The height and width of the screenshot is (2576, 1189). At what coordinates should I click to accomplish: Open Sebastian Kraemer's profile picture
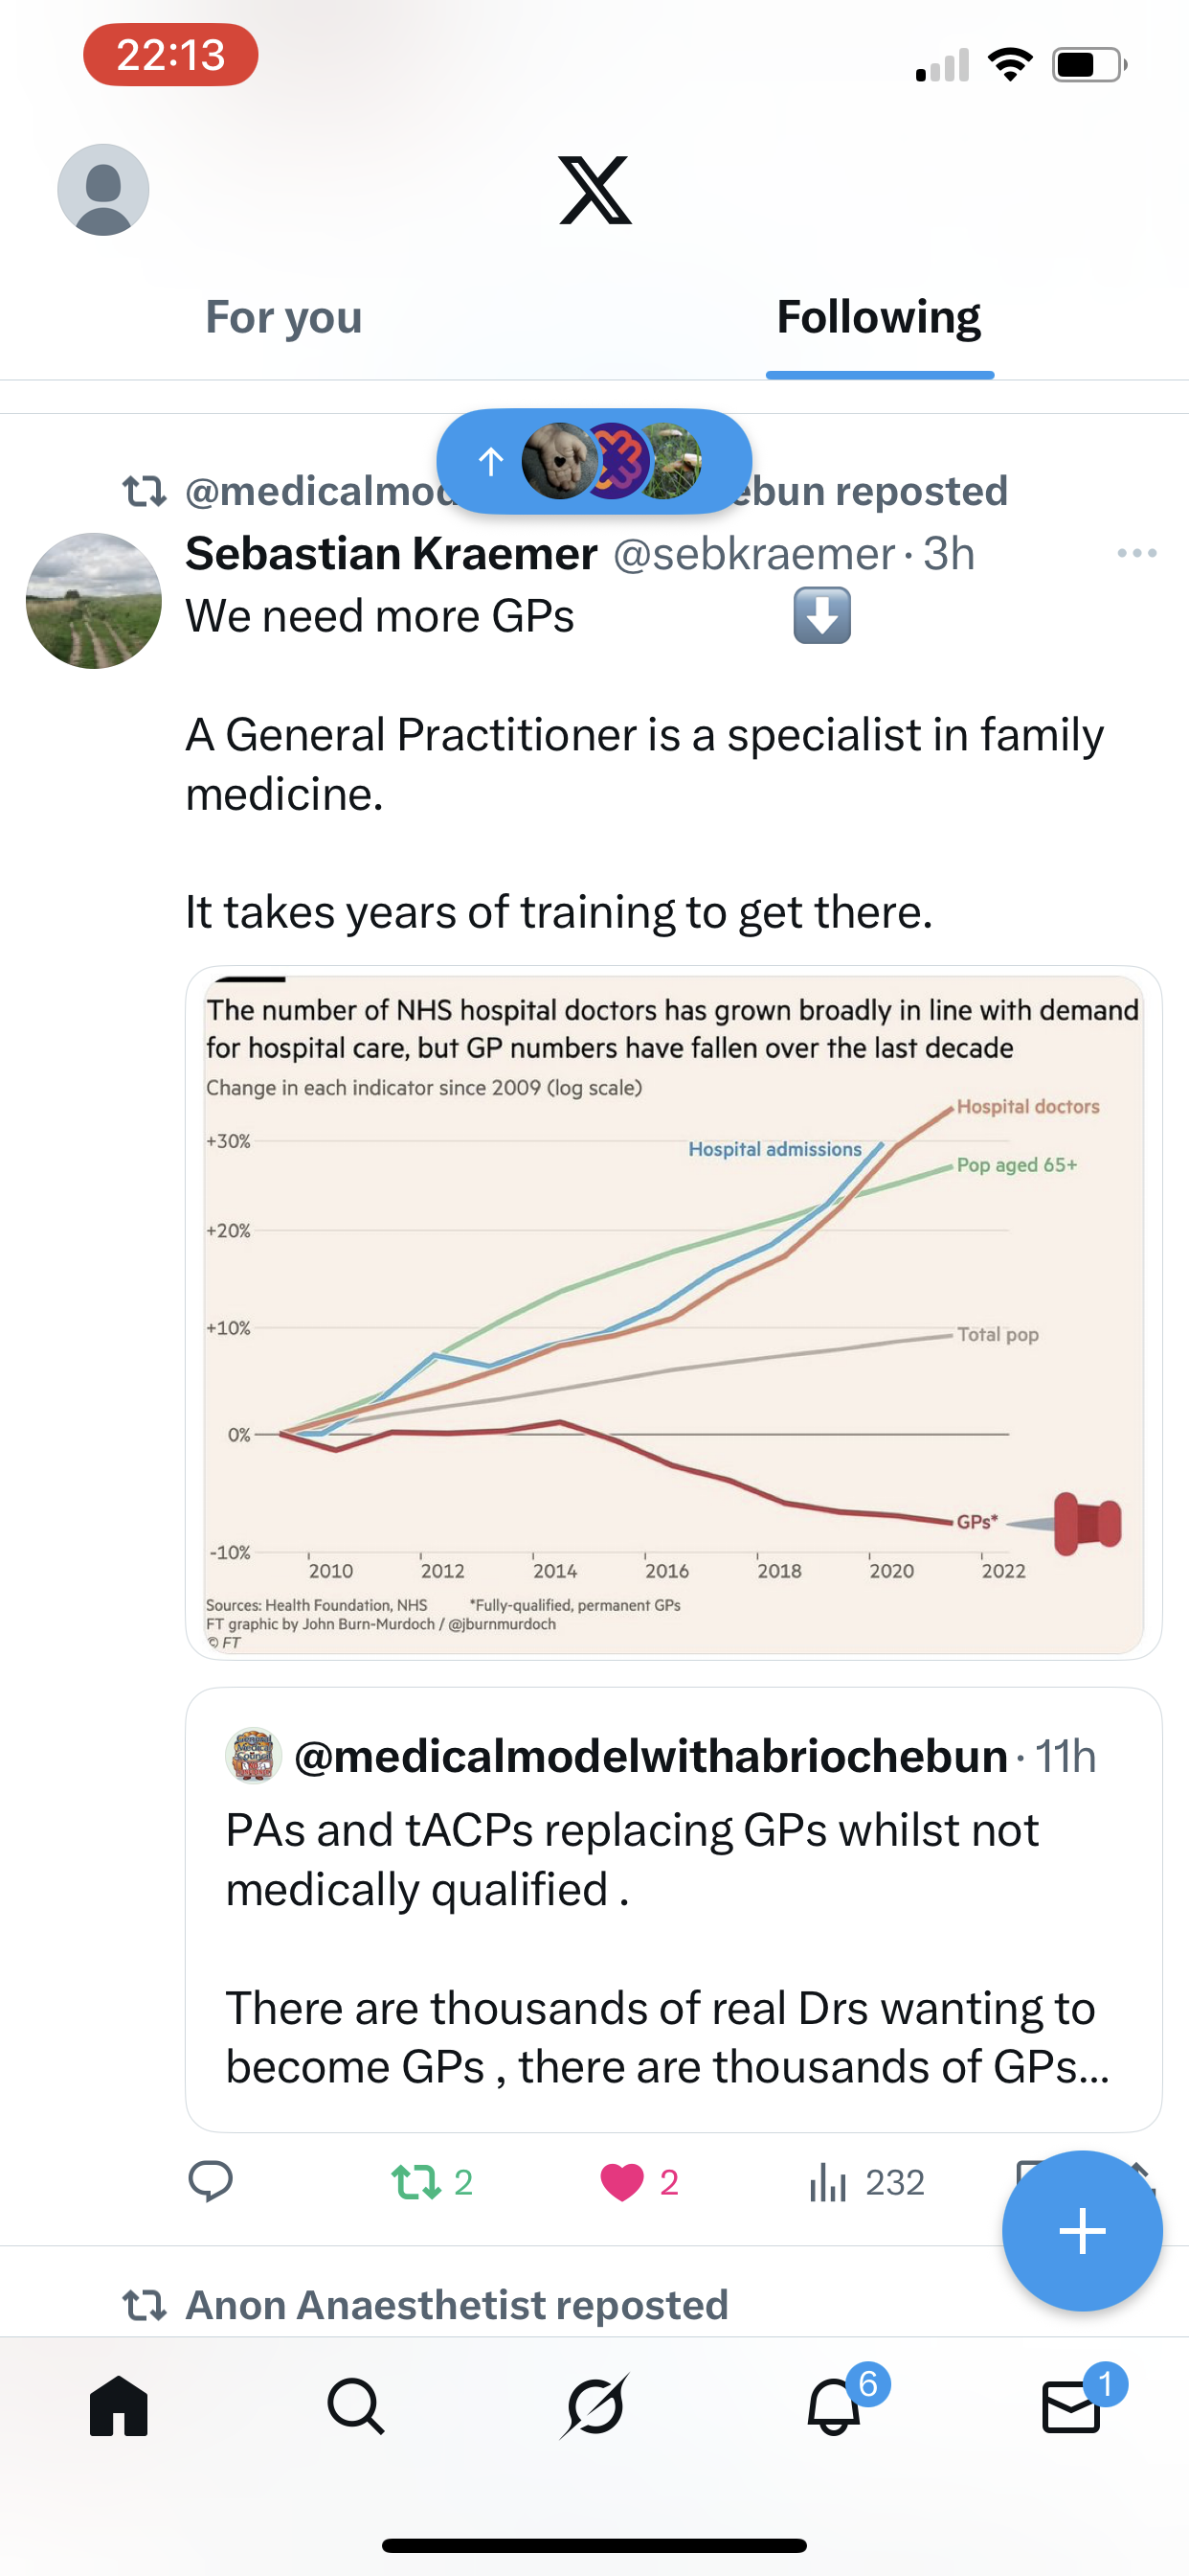click(94, 601)
